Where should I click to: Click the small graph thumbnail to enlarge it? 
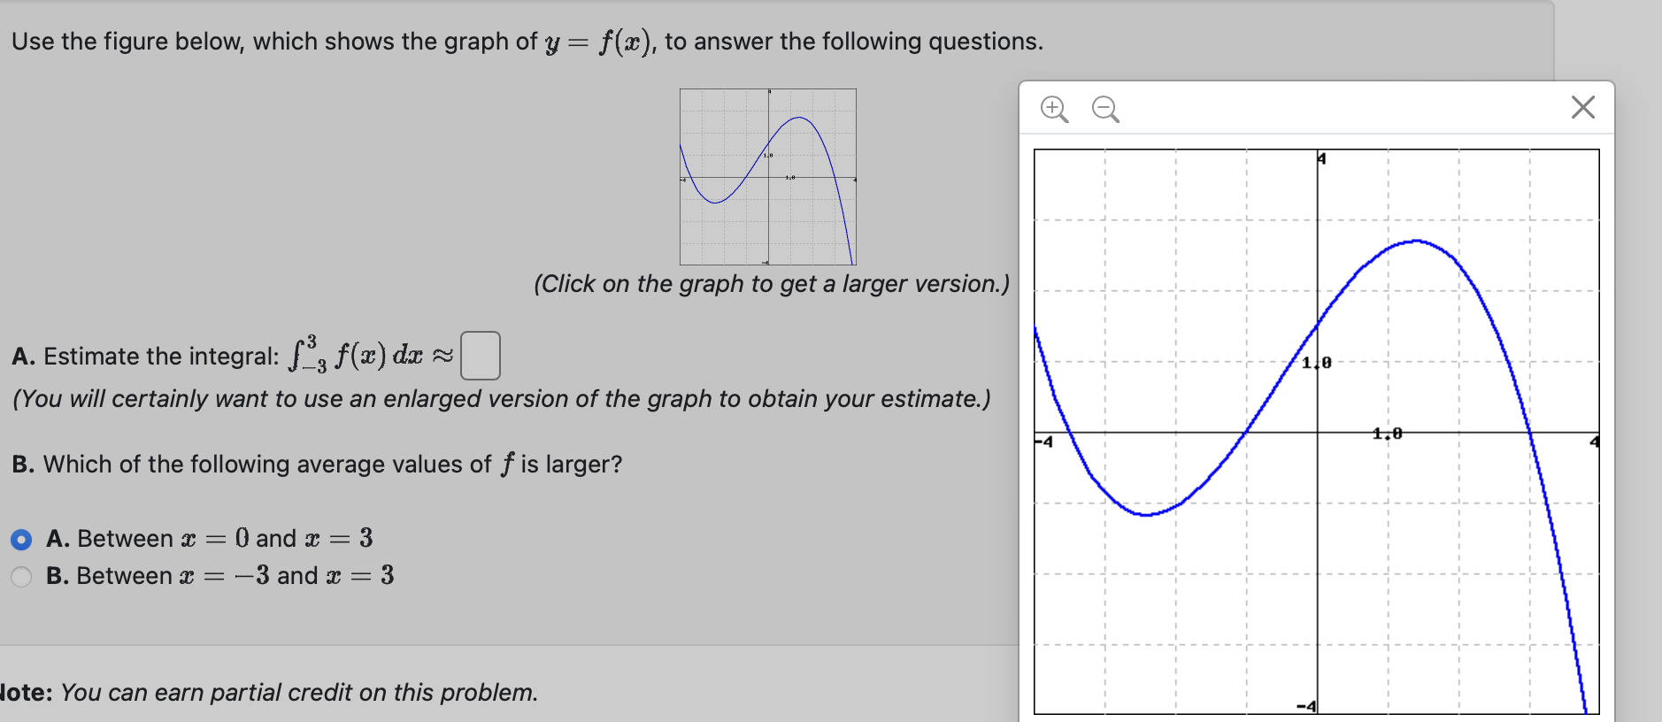767,177
